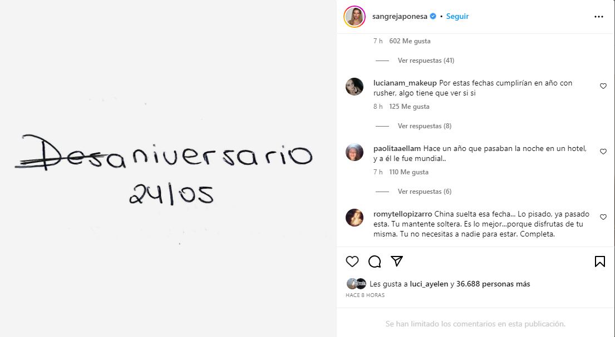
Task: Open sangrejaponesa profile picture story
Action: click(355, 17)
